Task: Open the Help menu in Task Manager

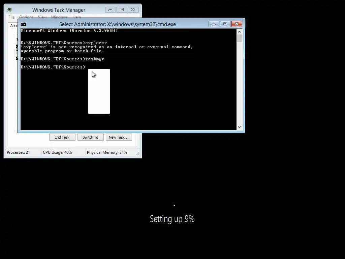Action: coord(76,17)
